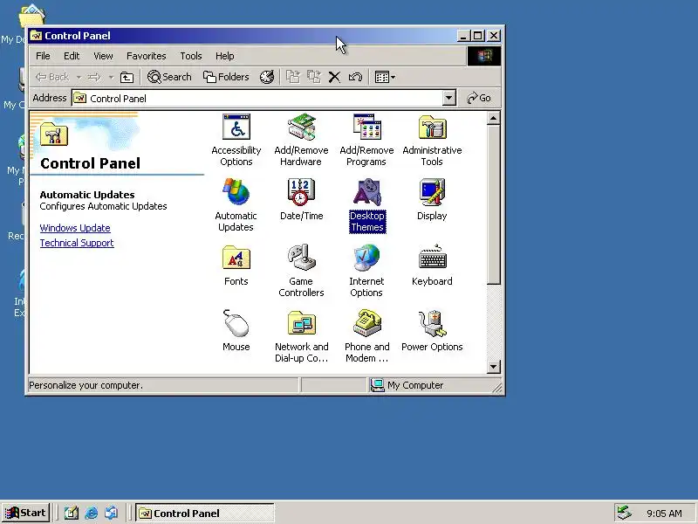The height and width of the screenshot is (524, 698).
Task: Click the Windows Update link
Action: (75, 228)
